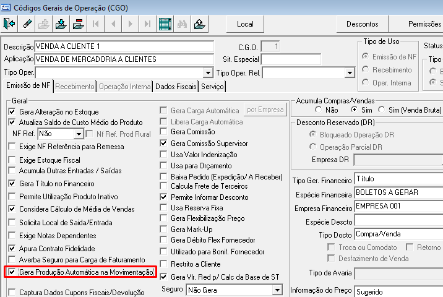Uncheck Apura Contrato Fidelidade

point(12,248)
